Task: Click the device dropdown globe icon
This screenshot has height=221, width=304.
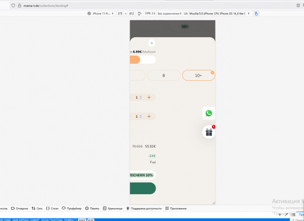Action: (x=89, y=13)
